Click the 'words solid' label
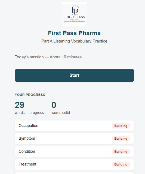 click(61, 113)
